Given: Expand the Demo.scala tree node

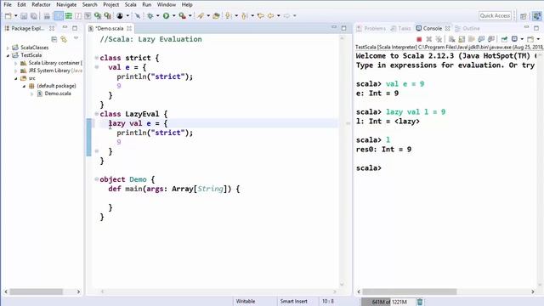Looking at the screenshot, I should pos(32,93).
